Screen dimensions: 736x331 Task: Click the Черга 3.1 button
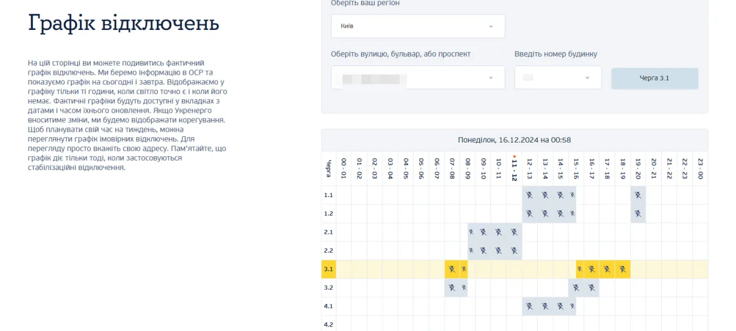[654, 78]
